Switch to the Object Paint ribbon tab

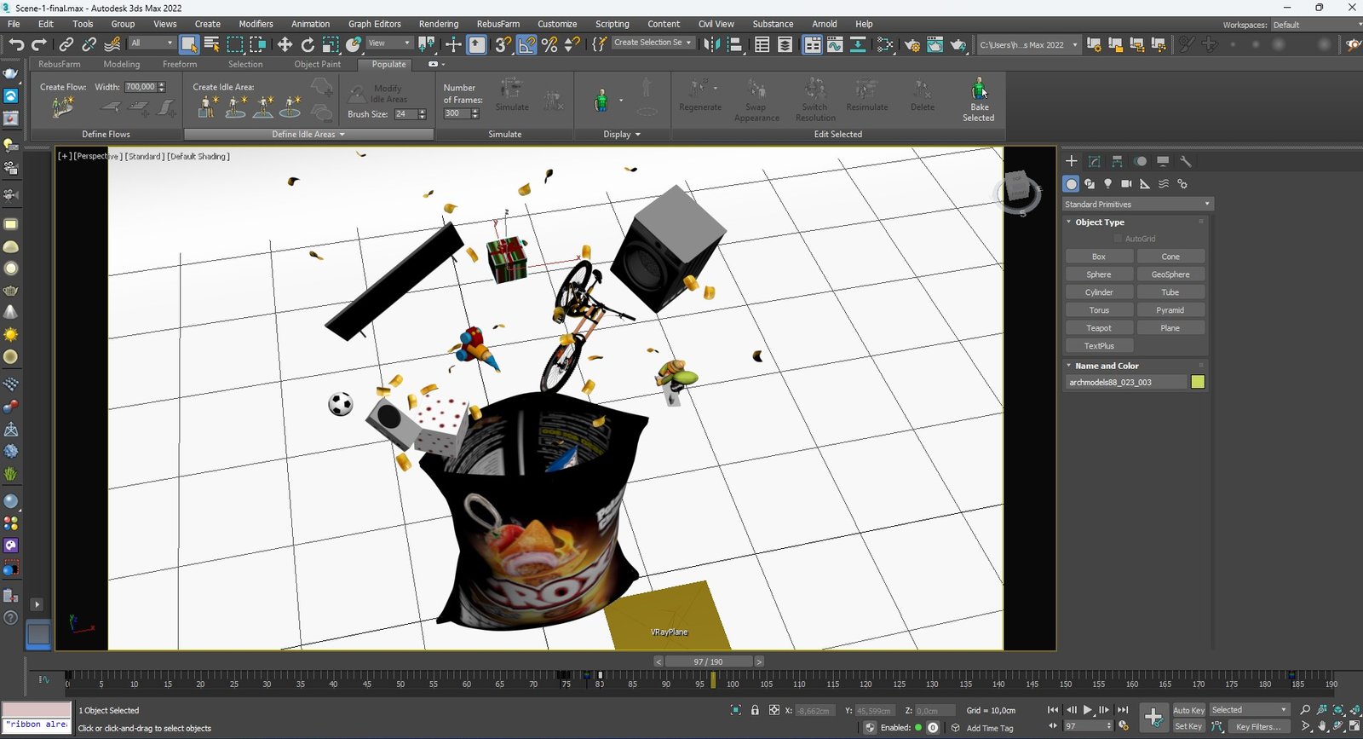coord(317,64)
